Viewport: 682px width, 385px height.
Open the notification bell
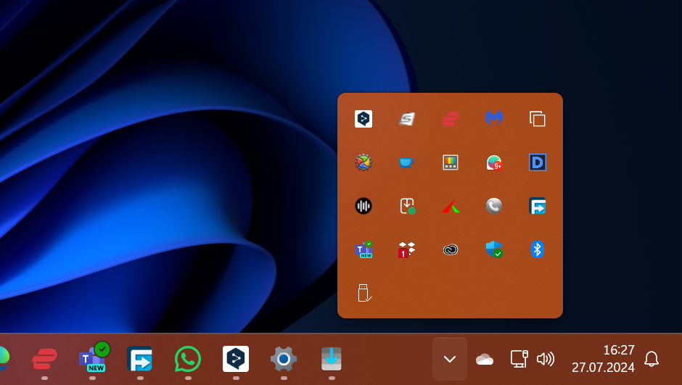tap(652, 359)
